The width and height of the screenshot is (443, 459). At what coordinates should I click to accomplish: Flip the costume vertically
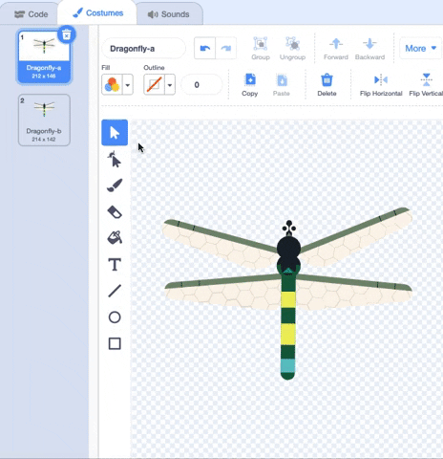[426, 85]
